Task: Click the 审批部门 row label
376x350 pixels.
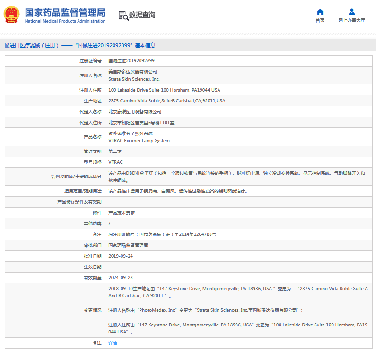Action: 93,245
